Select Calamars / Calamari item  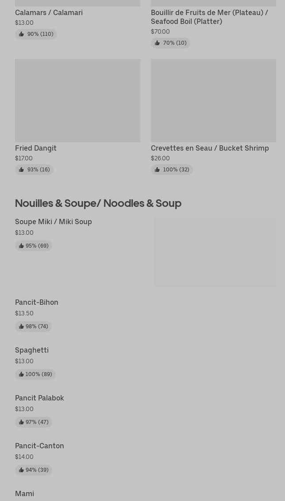tap(49, 12)
